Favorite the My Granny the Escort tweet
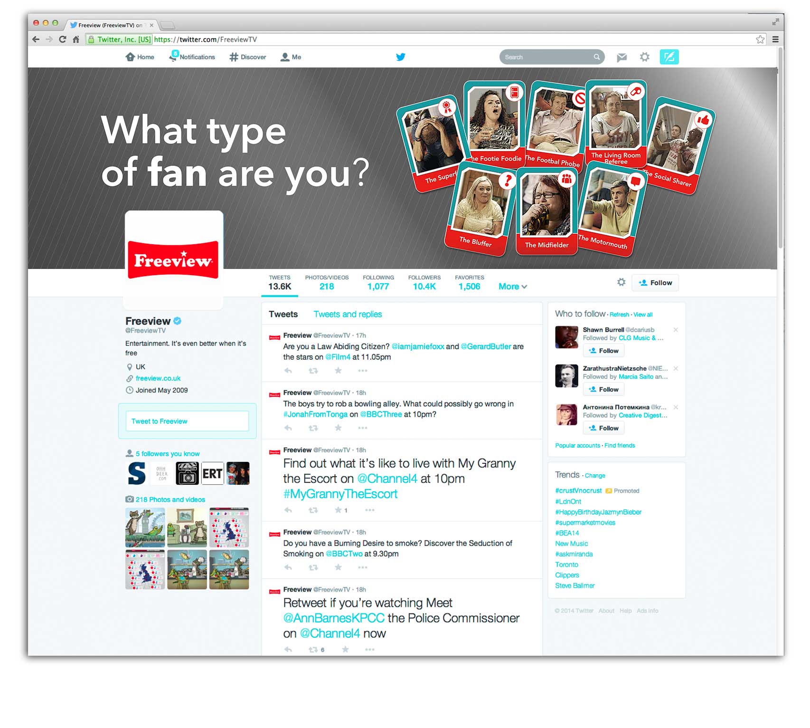This screenshot has height=728, width=810. 338,510
